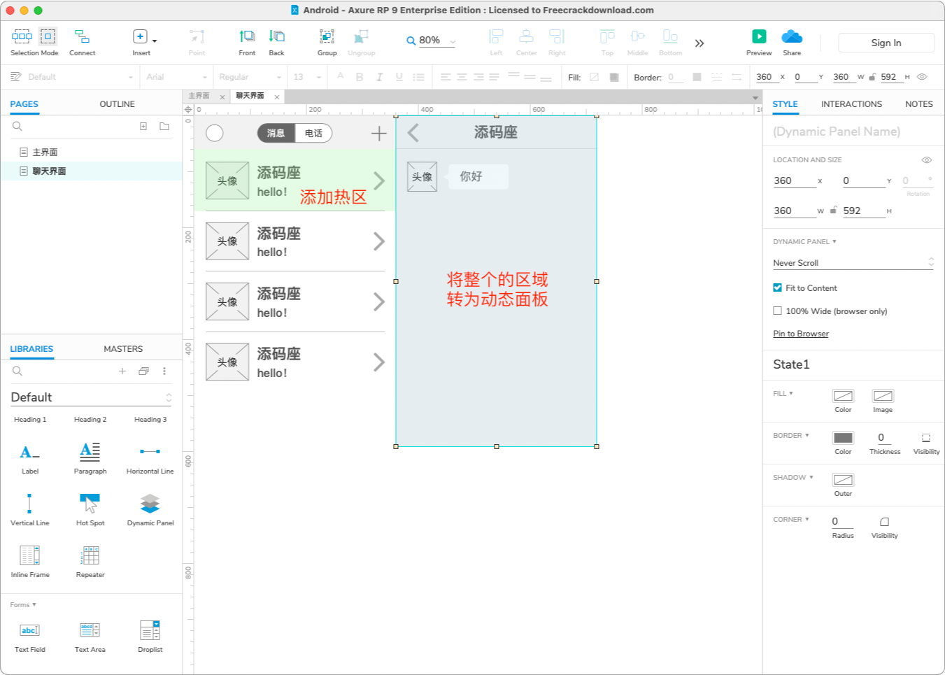Viewport: 945px width, 675px height.
Task: Click the width field in Style panel
Action: pos(794,211)
